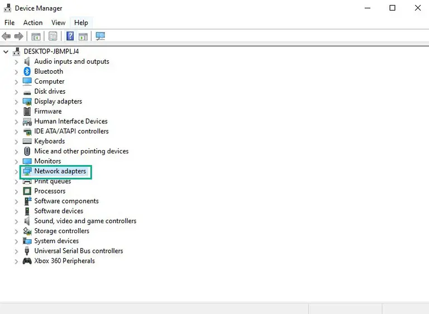The width and height of the screenshot is (429, 314).
Task: Select the DESKTOP-JBMPLJ4 label
Action: pos(51,51)
